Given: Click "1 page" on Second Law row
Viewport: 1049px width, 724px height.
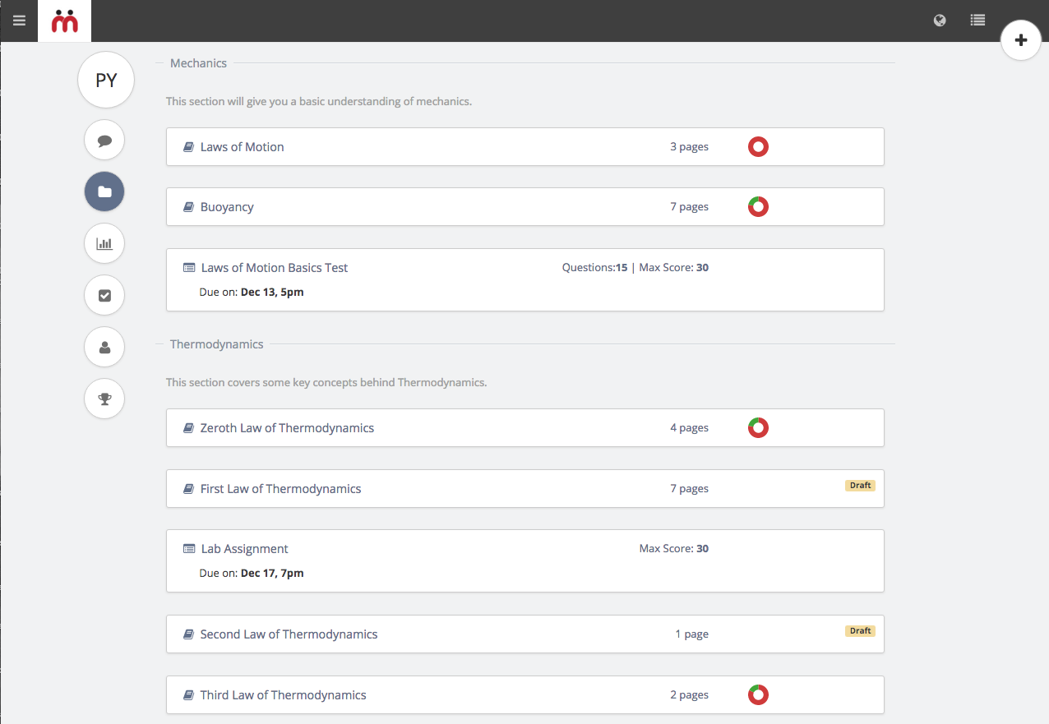Looking at the screenshot, I should click(x=692, y=634).
